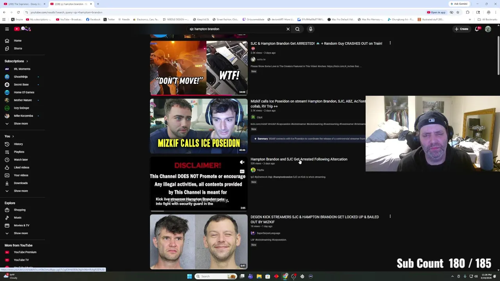Click Ask Gemini button
The height and width of the screenshot is (281, 500).
[x=459, y=4]
